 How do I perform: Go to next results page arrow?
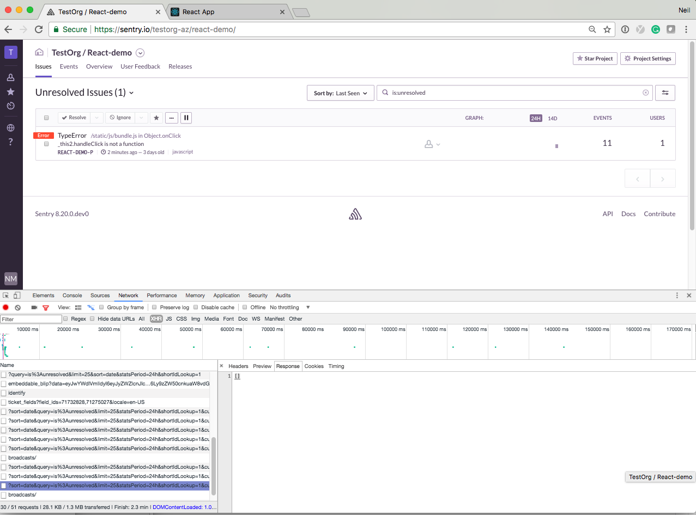pos(663,179)
